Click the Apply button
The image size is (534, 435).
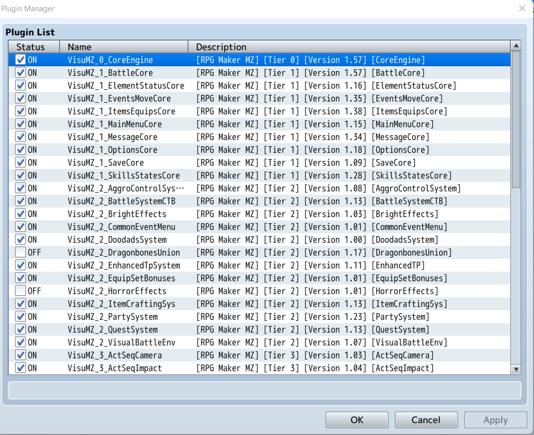495,420
